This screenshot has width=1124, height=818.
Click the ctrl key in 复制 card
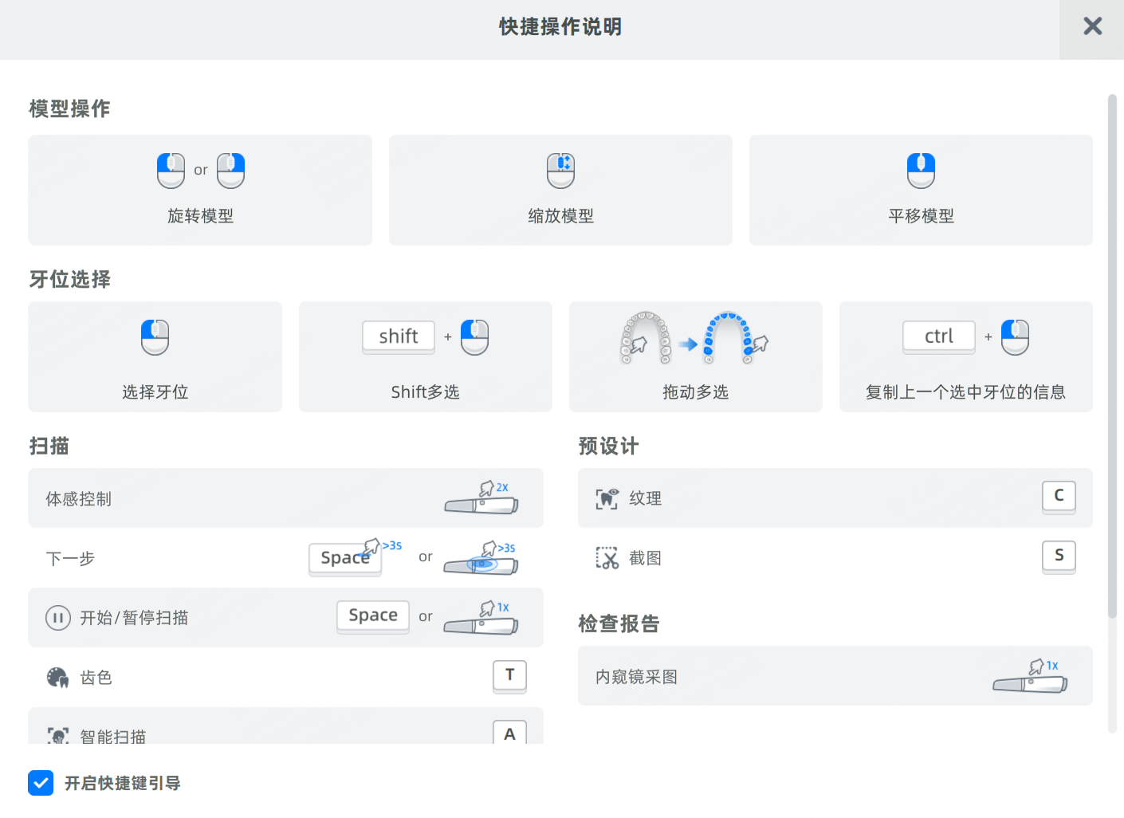tap(939, 336)
